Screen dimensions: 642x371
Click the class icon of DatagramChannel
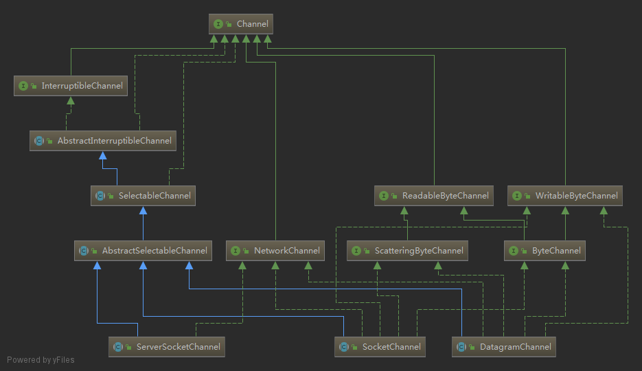coord(461,347)
